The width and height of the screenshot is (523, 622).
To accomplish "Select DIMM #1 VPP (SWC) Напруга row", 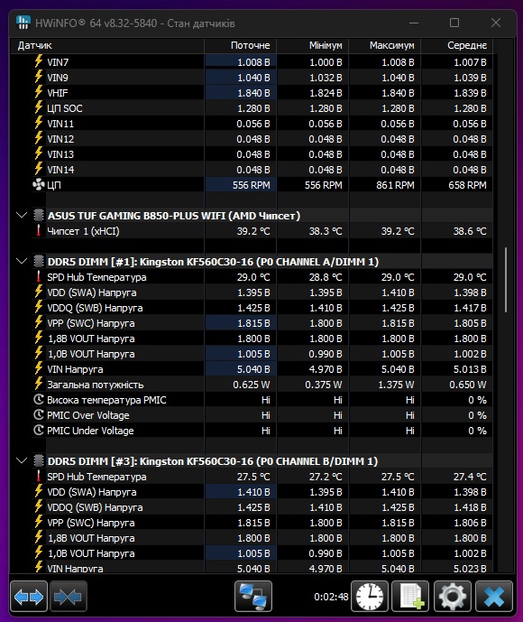I will [261, 323].
